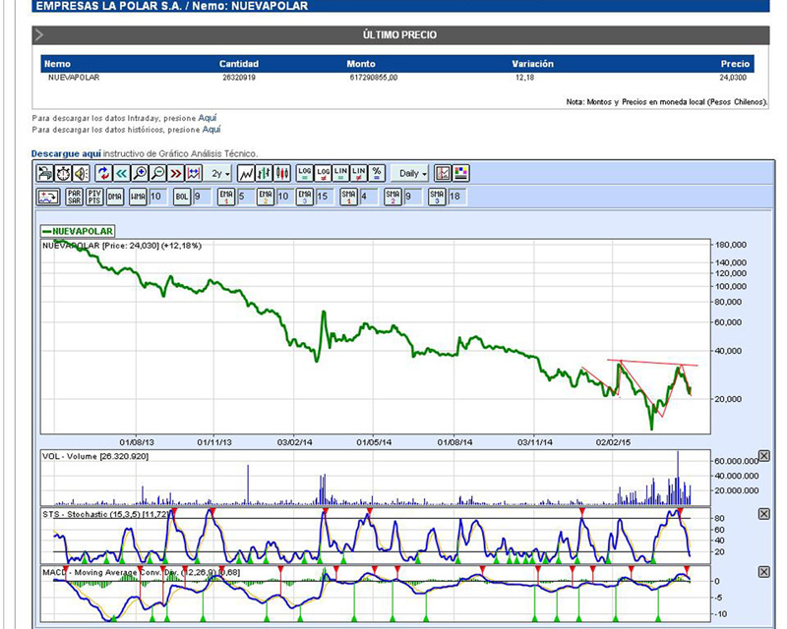The height and width of the screenshot is (629, 787).
Task: Click the variation value 12,18
Action: click(525, 78)
